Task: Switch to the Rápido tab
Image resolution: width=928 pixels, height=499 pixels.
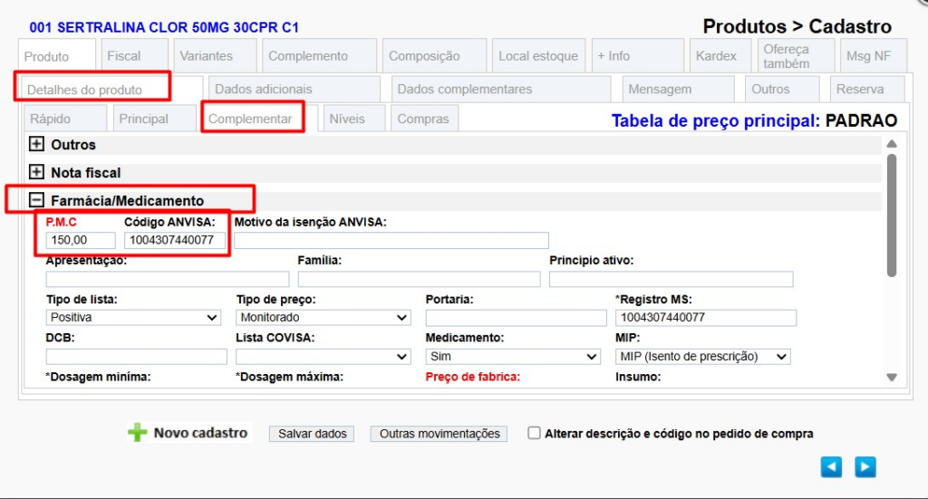Action: tap(65, 119)
